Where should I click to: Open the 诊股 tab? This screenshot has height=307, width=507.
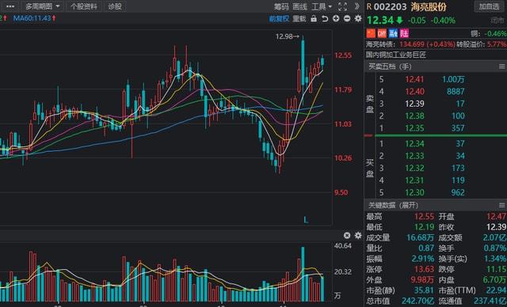(x=115, y=6)
